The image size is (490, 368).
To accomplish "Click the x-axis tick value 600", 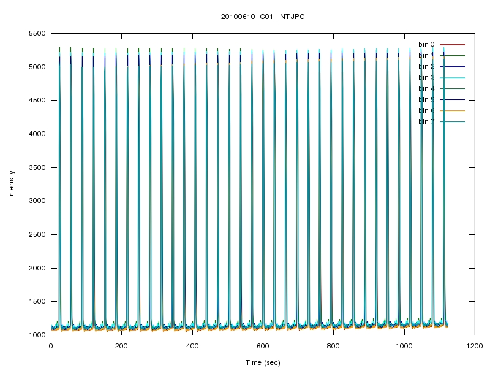I will tap(263, 346).
